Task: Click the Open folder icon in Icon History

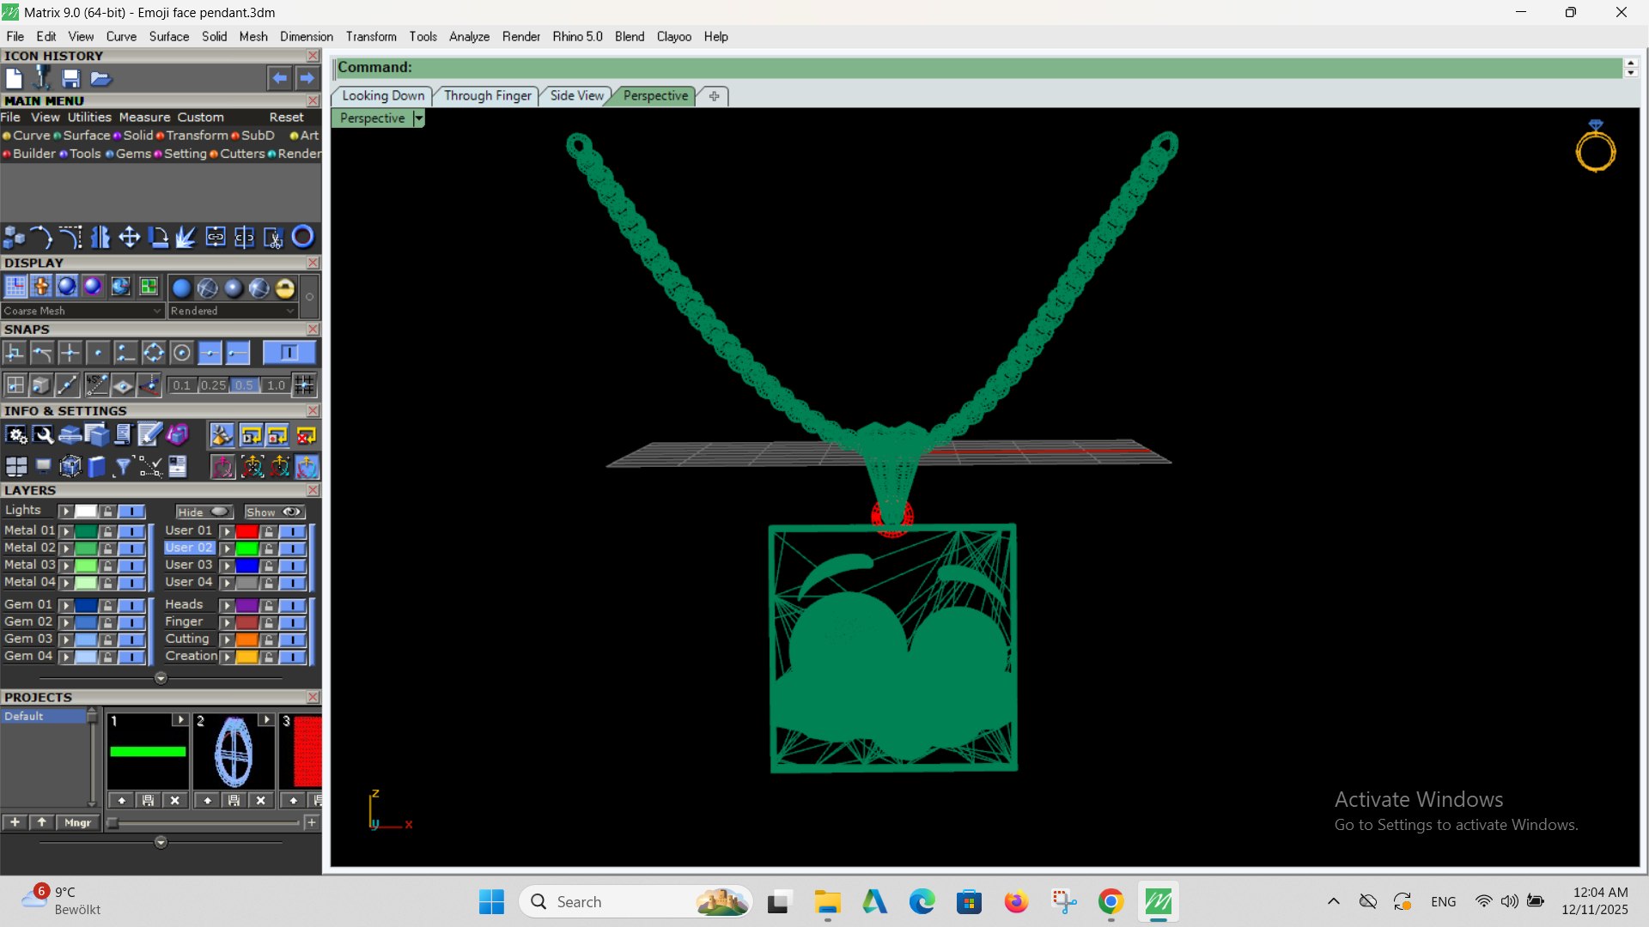Action: (100, 78)
